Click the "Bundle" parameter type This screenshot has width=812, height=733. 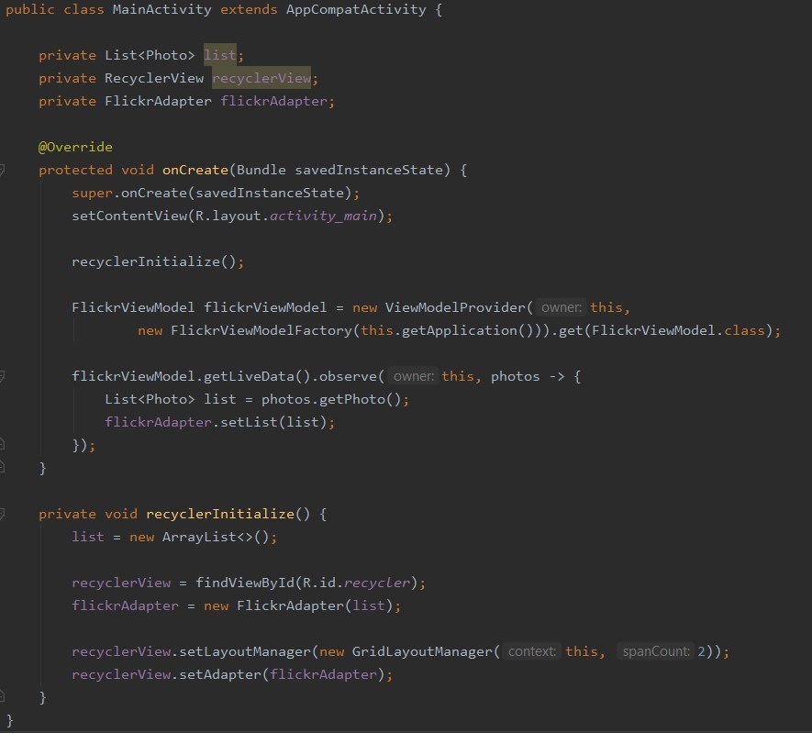261,170
